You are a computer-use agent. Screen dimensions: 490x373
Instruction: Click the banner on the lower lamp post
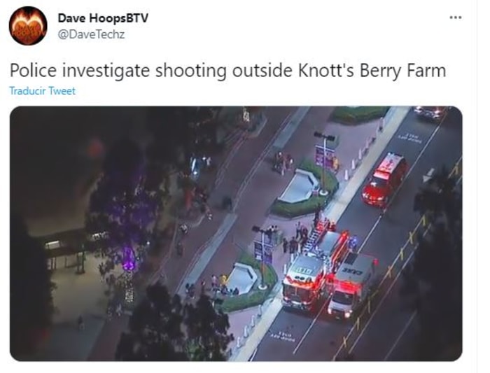click(x=262, y=252)
